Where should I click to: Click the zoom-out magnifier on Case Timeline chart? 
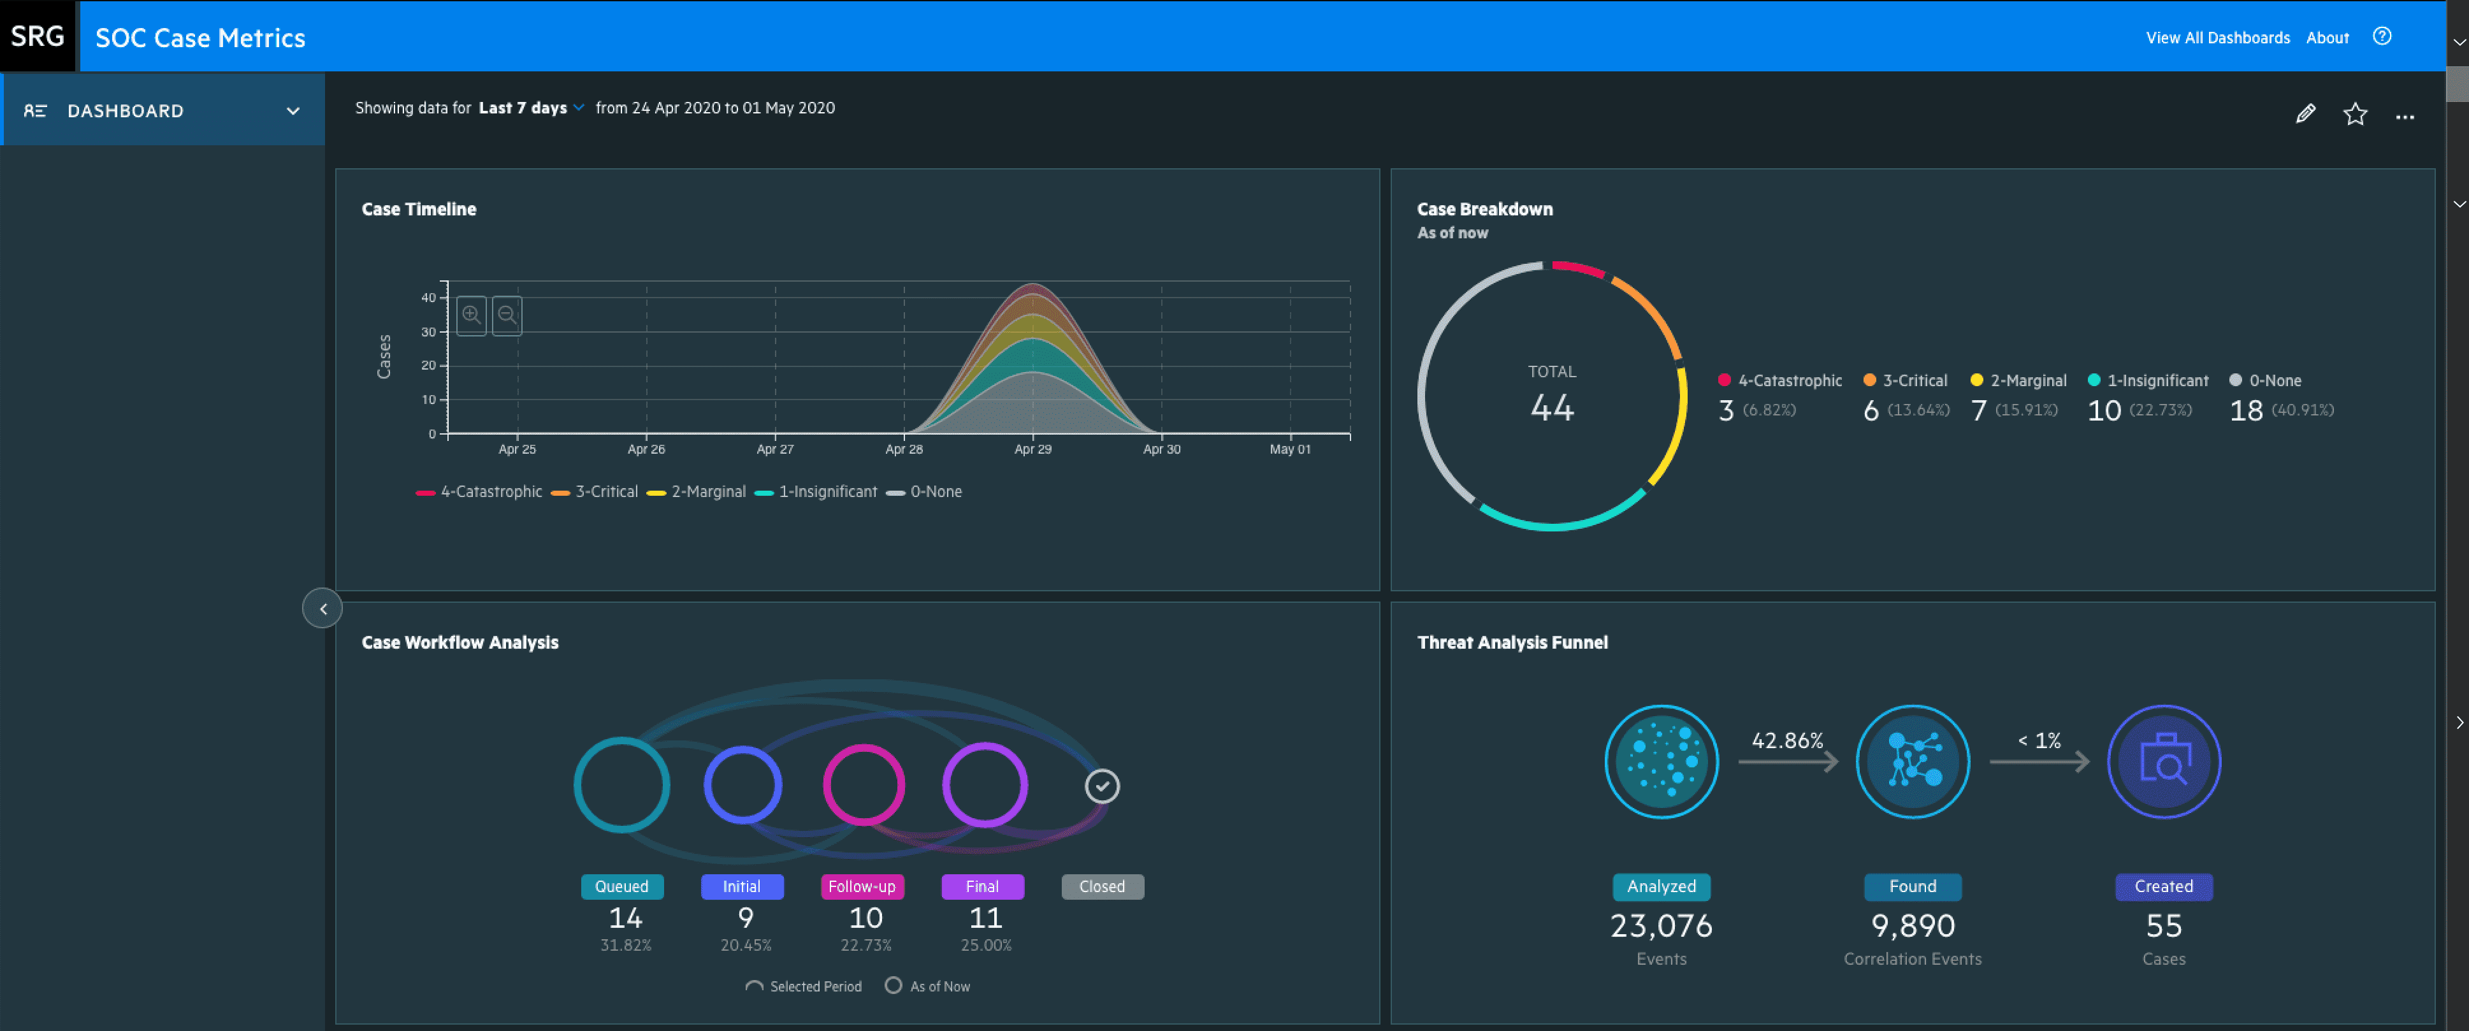point(506,315)
